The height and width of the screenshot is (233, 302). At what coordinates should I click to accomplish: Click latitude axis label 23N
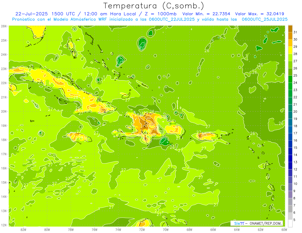tap(4, 69)
